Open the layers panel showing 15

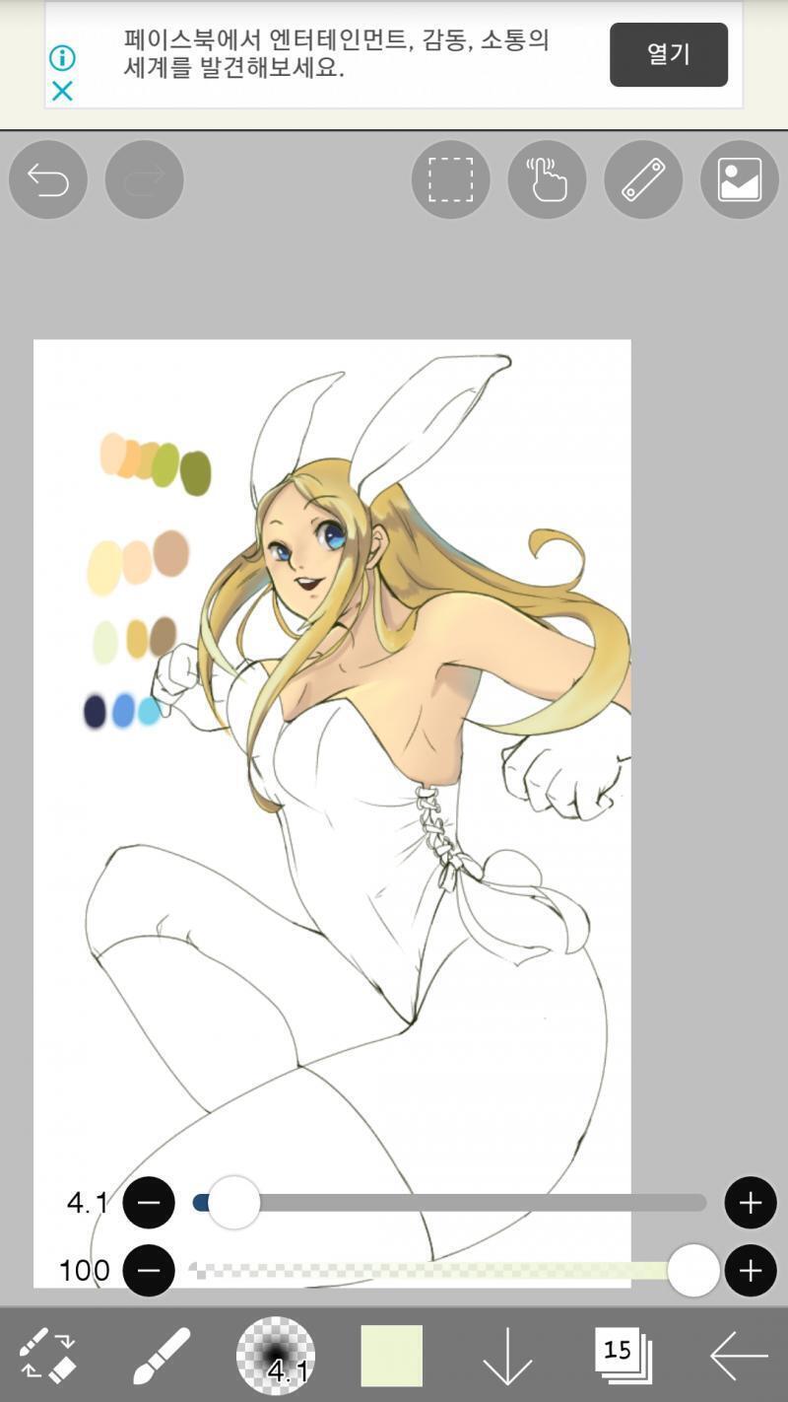pyautogui.click(x=624, y=1355)
